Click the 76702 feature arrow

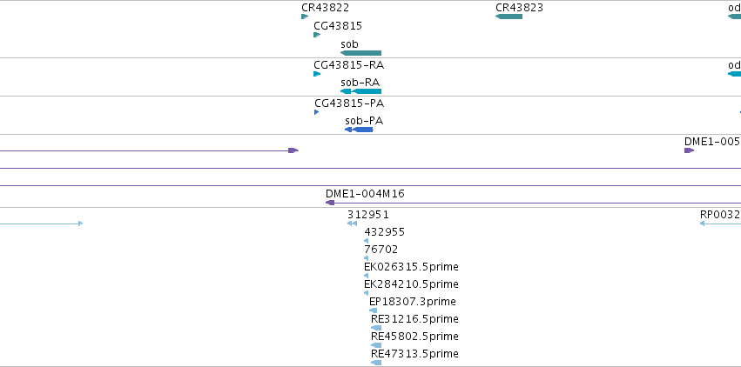(x=367, y=258)
